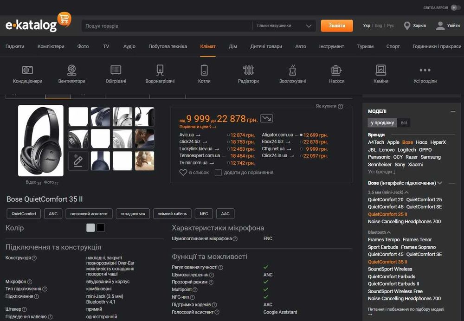Open the Avic.ua store offer link
Image resolution: width=464 pixels, height=321 pixels.
(x=187, y=135)
